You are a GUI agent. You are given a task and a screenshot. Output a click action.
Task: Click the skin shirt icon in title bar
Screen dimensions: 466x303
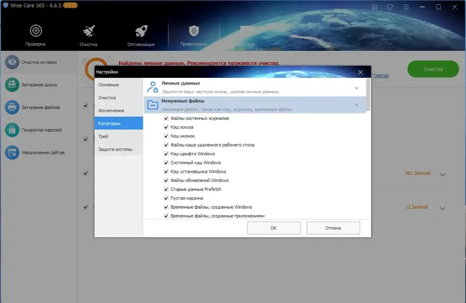coord(390,7)
